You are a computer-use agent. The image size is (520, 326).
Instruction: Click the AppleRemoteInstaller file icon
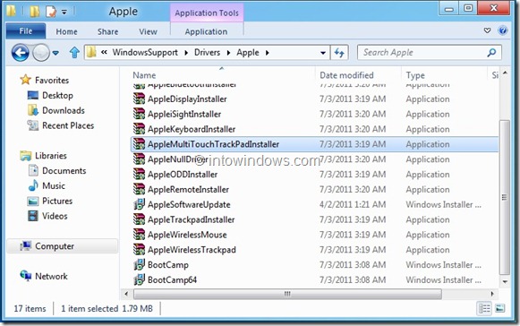click(x=139, y=189)
